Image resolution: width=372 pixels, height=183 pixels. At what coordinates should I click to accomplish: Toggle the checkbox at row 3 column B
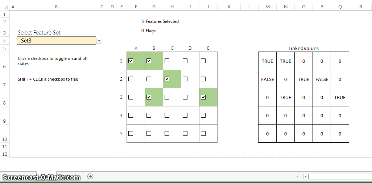coord(149,97)
